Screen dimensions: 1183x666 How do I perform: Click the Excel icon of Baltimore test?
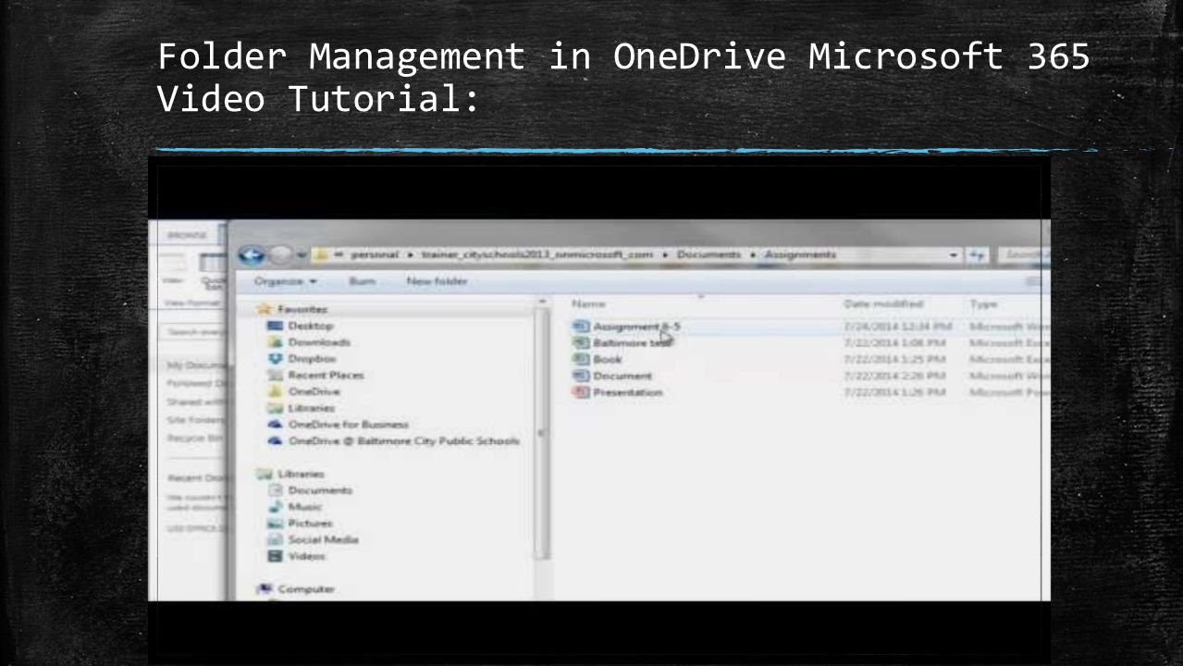coord(581,343)
